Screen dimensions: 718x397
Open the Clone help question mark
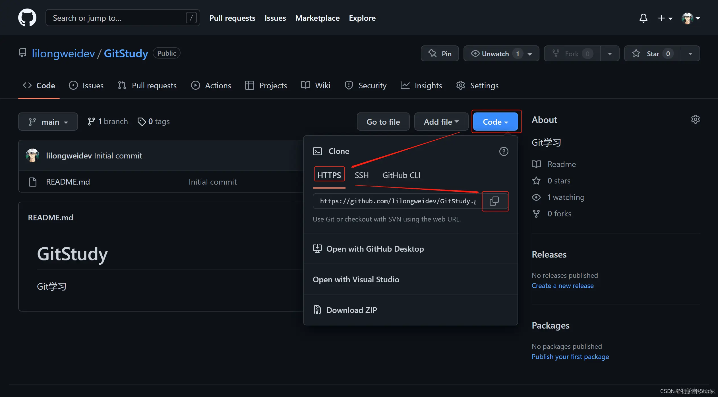pos(504,151)
